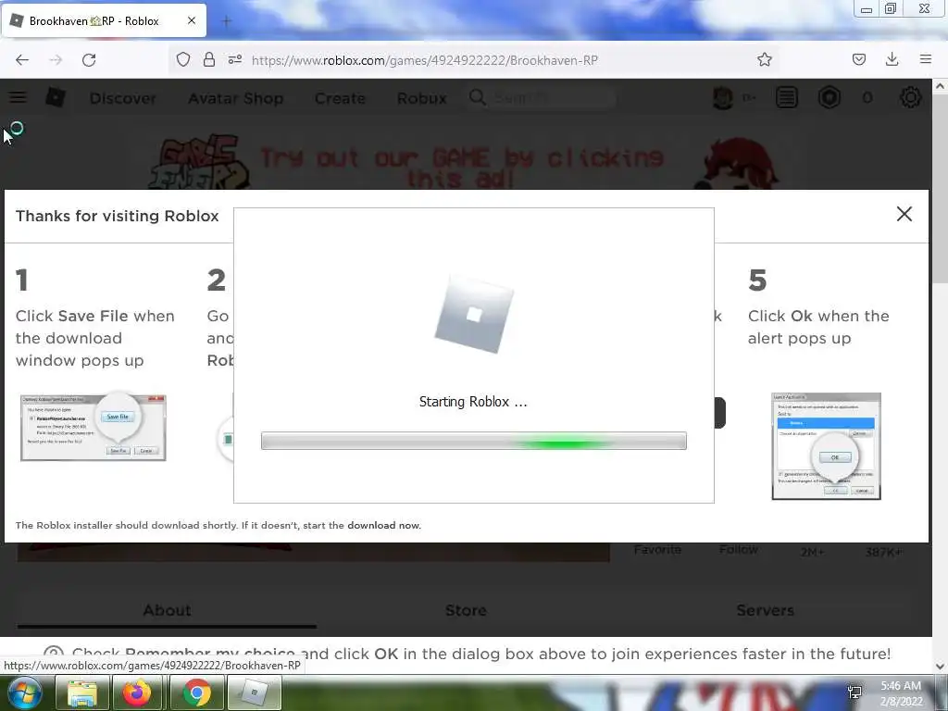
Task: Click the download now link
Action: click(384, 526)
